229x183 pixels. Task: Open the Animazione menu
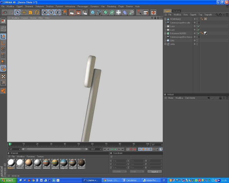point(70,6)
